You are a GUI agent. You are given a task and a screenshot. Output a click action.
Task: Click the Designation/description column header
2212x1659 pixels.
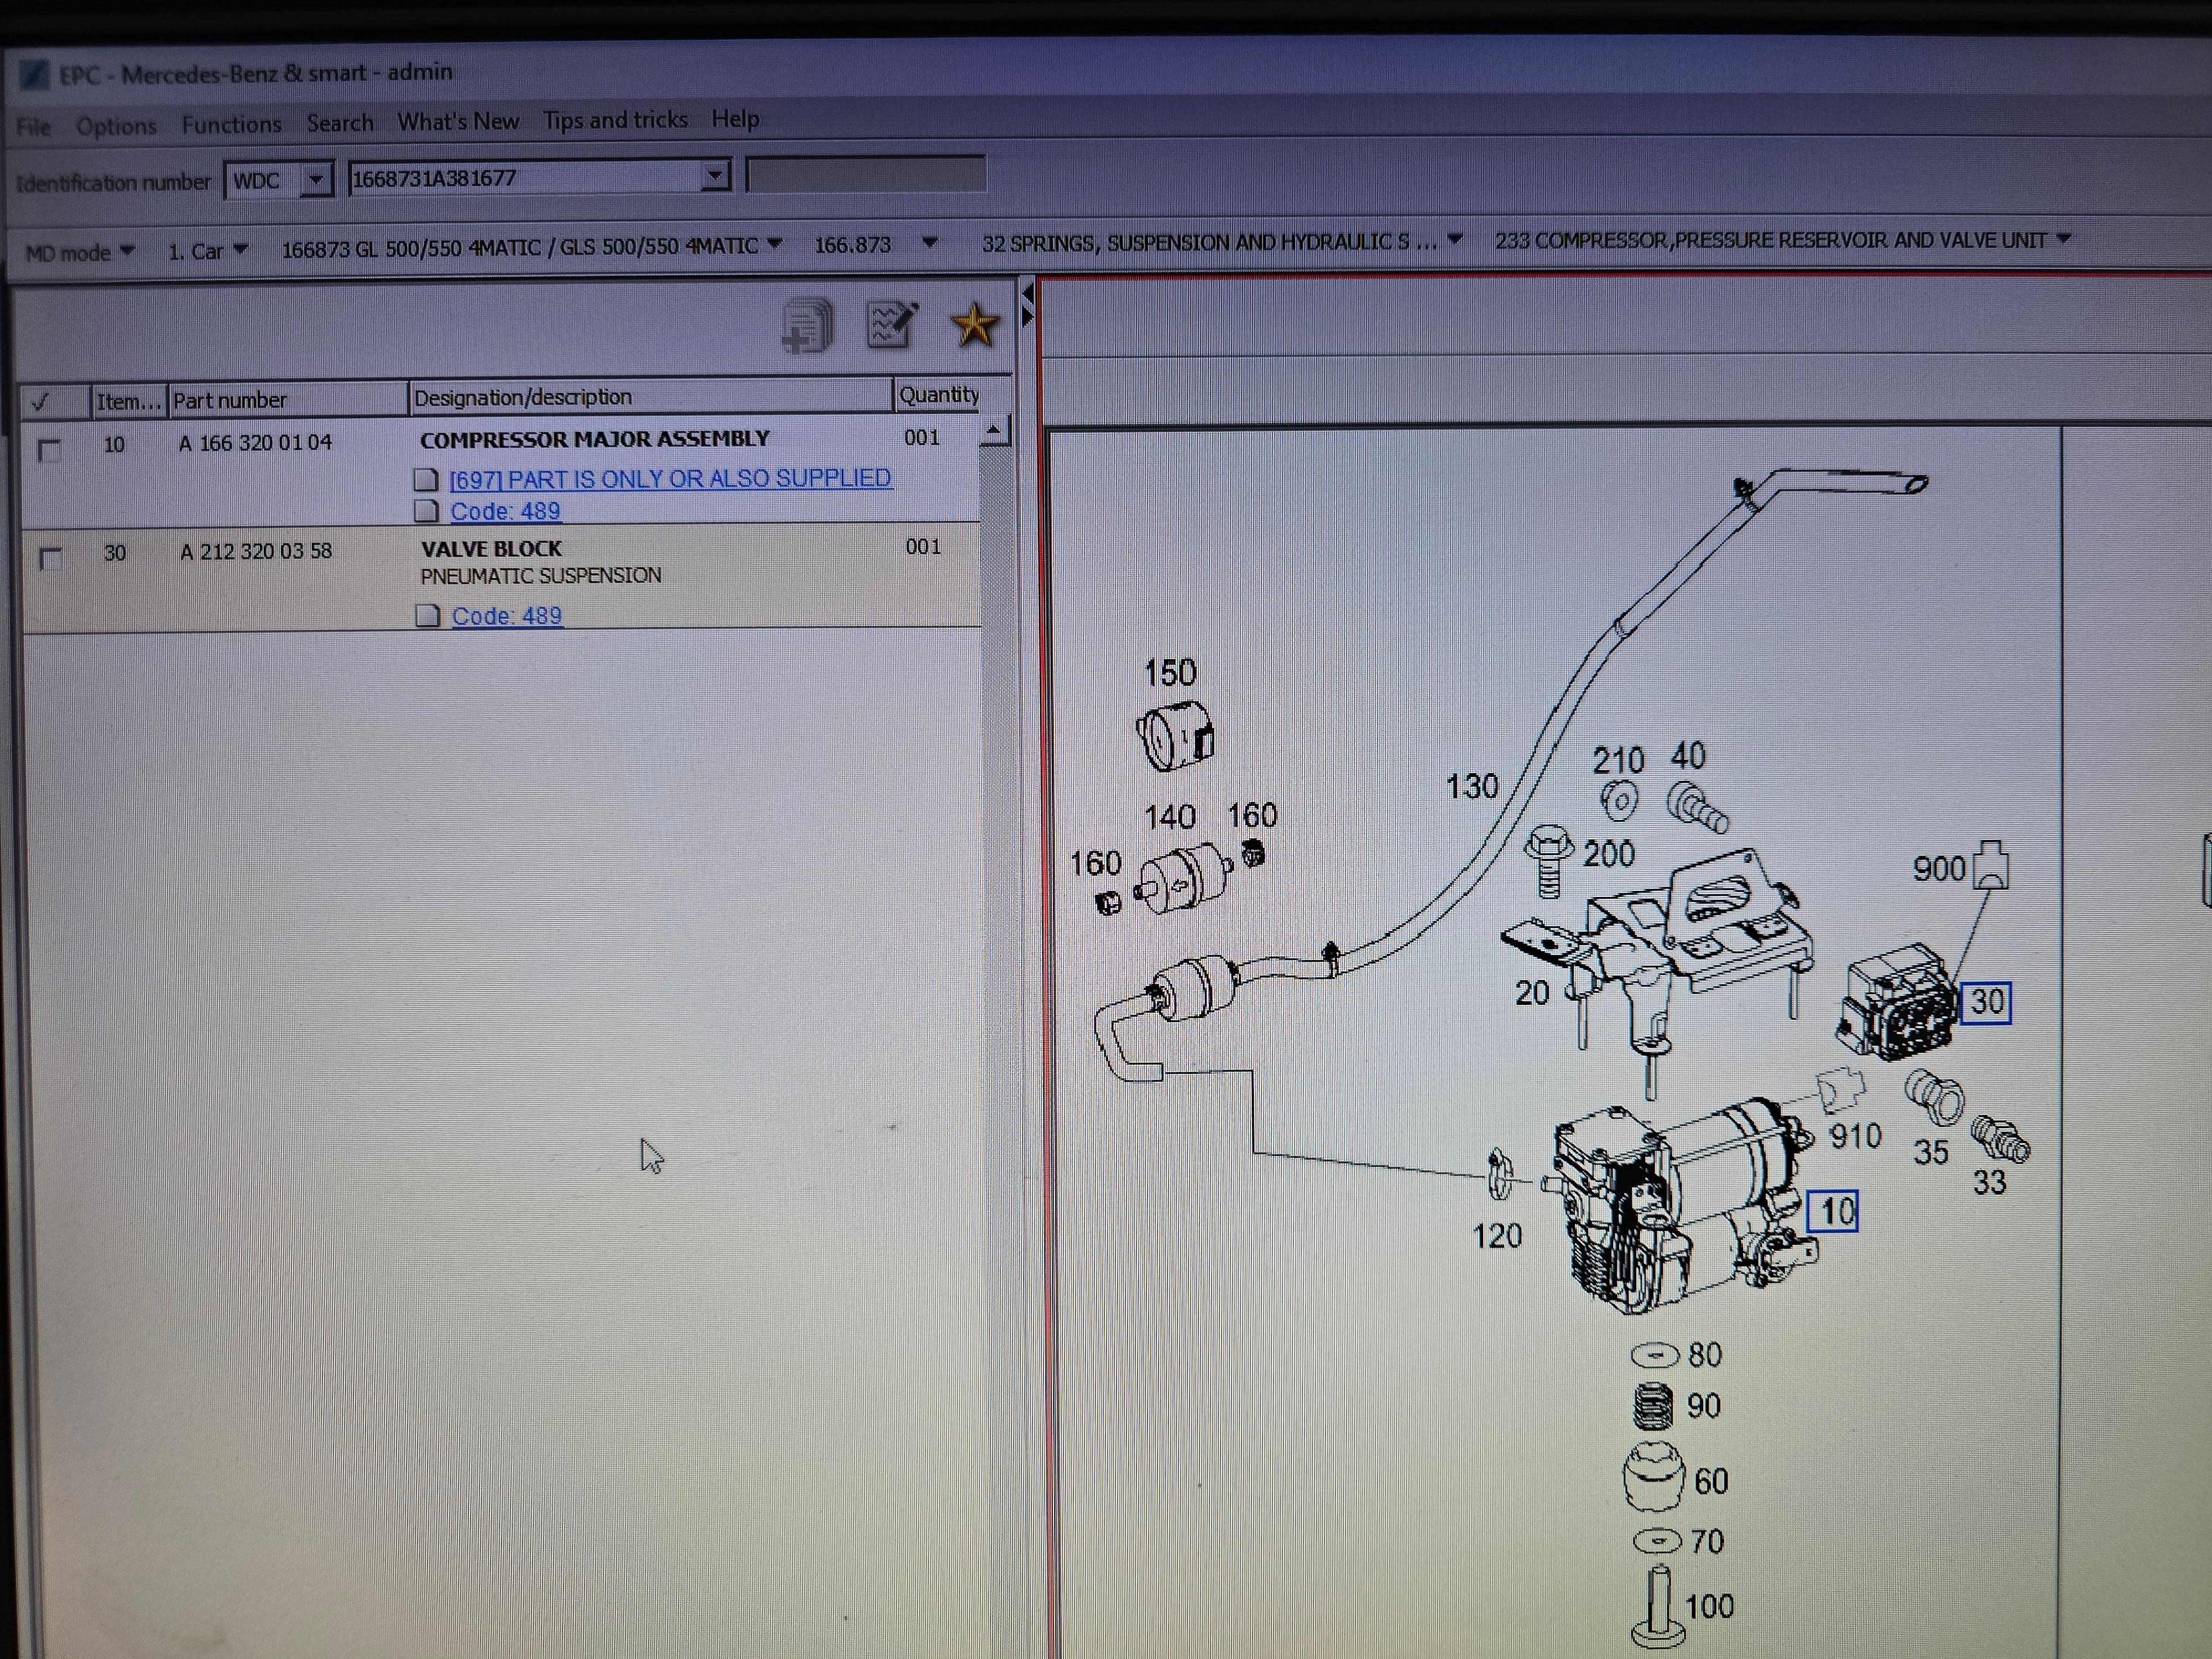651,396
